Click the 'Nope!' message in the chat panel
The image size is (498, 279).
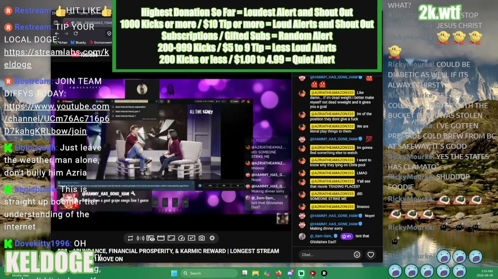tap(370, 215)
